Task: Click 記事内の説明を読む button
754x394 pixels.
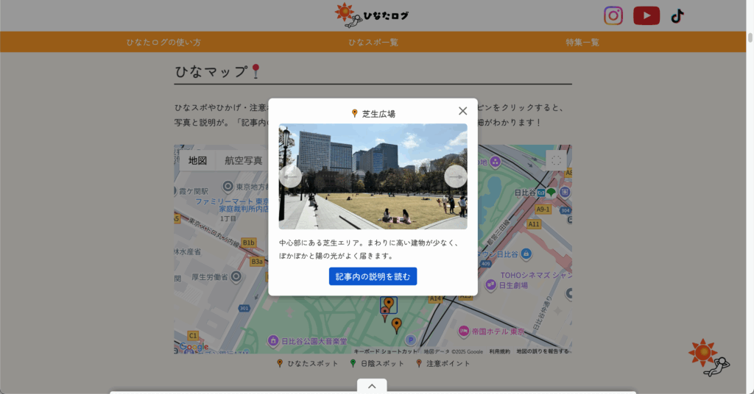Action: (x=373, y=276)
